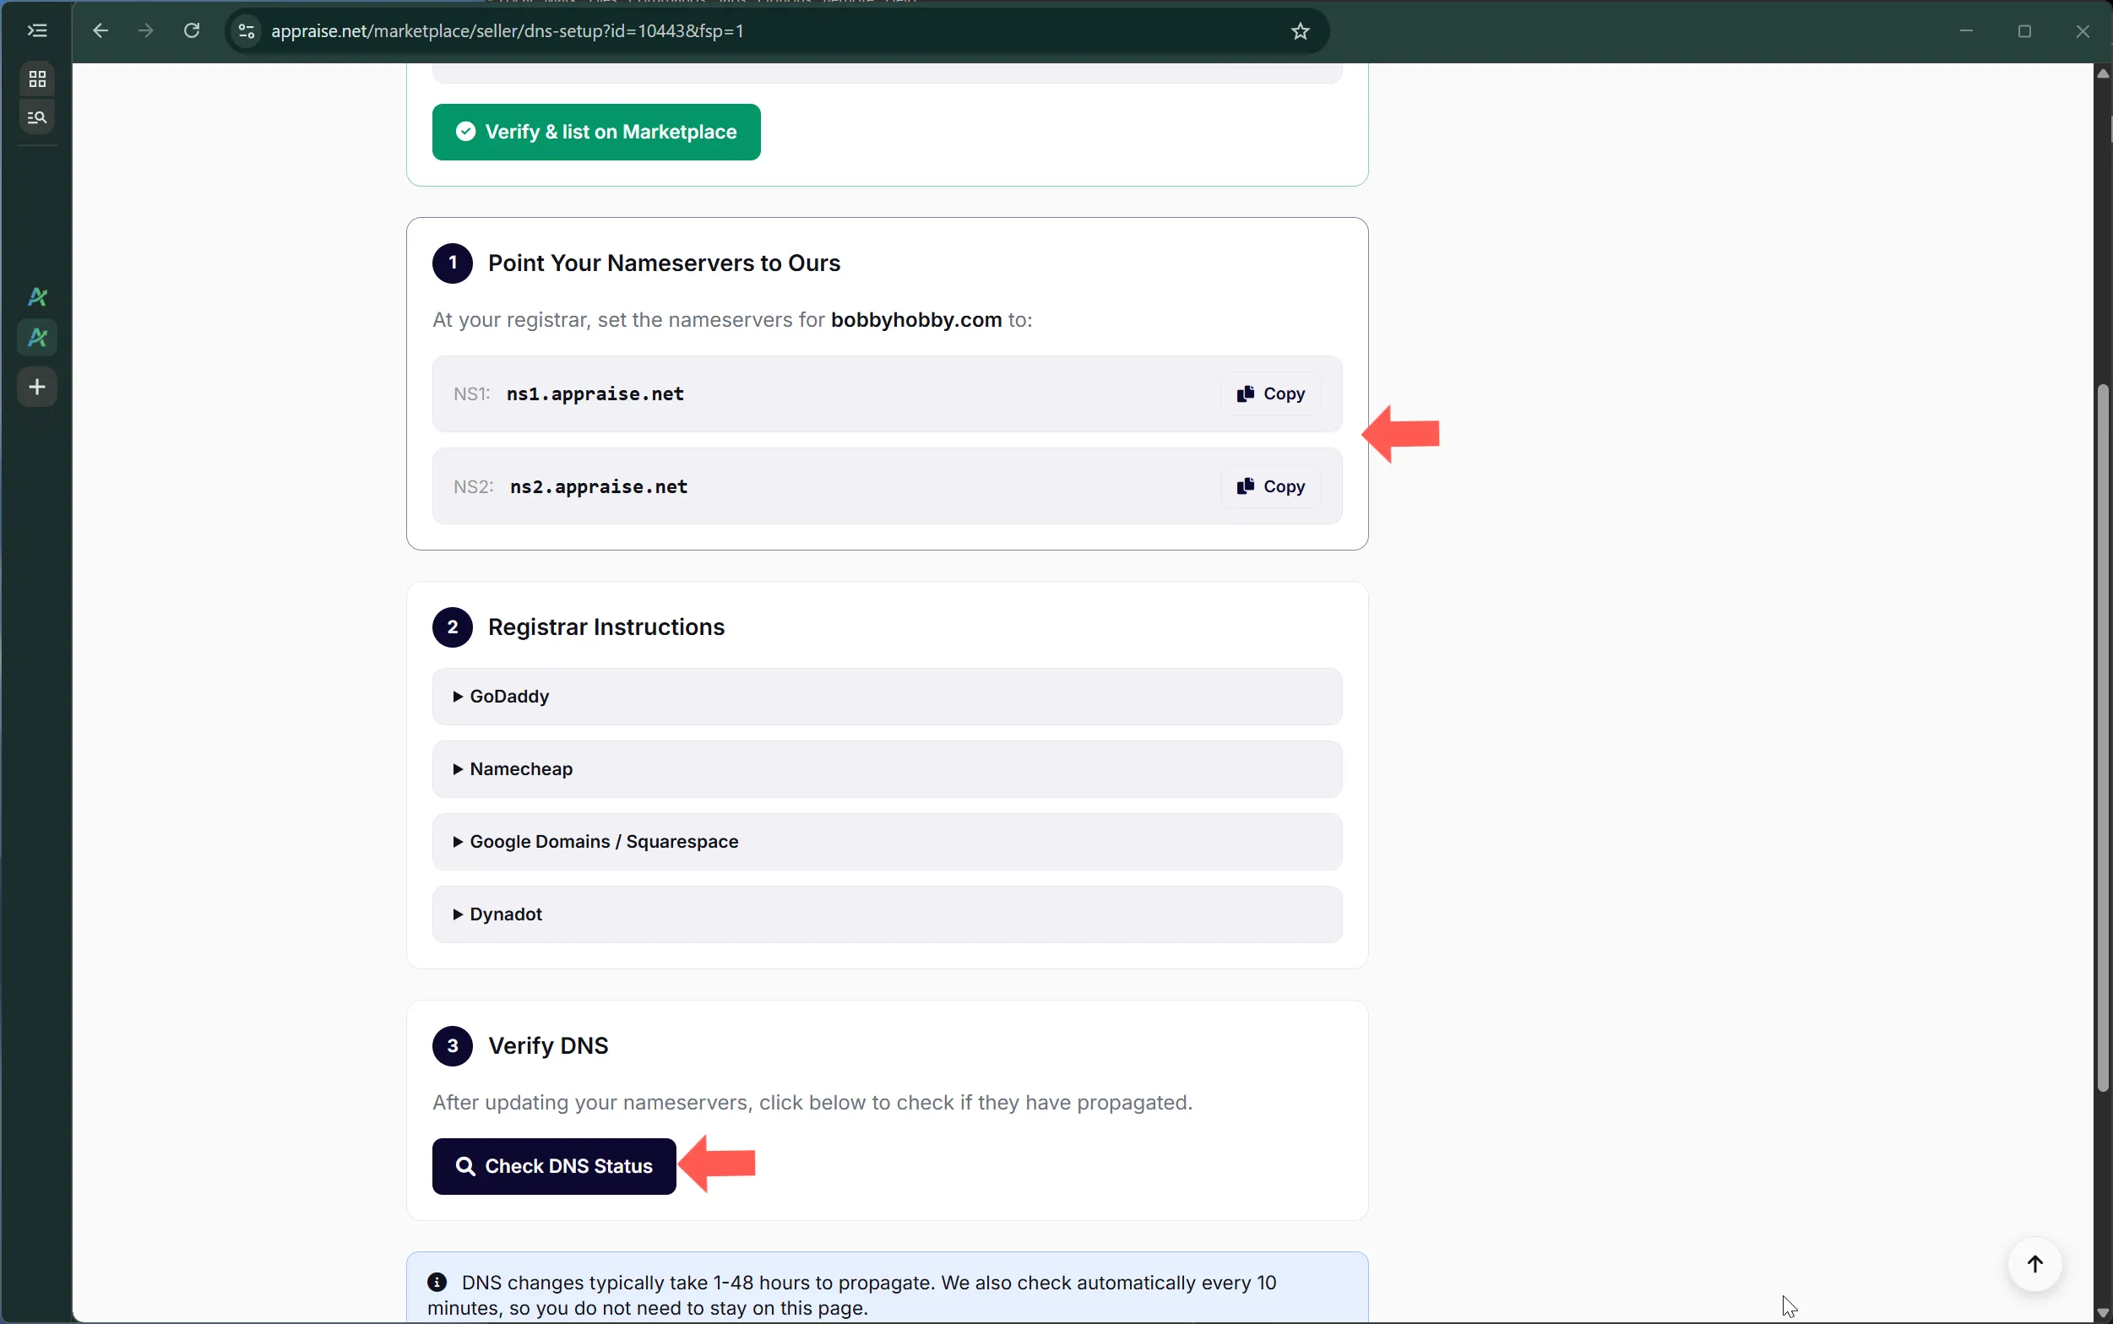The height and width of the screenshot is (1324, 2113).
Task: Select the active second Appraise sidebar tab
Action: [37, 337]
